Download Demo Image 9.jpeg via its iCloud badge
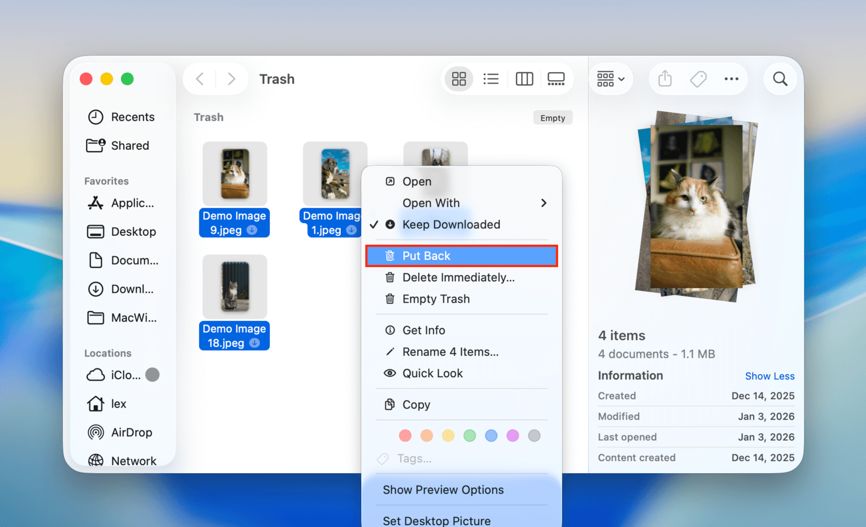866x527 pixels. pyautogui.click(x=252, y=230)
